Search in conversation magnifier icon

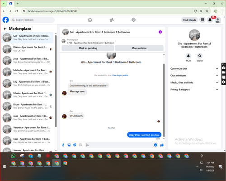click(x=200, y=56)
